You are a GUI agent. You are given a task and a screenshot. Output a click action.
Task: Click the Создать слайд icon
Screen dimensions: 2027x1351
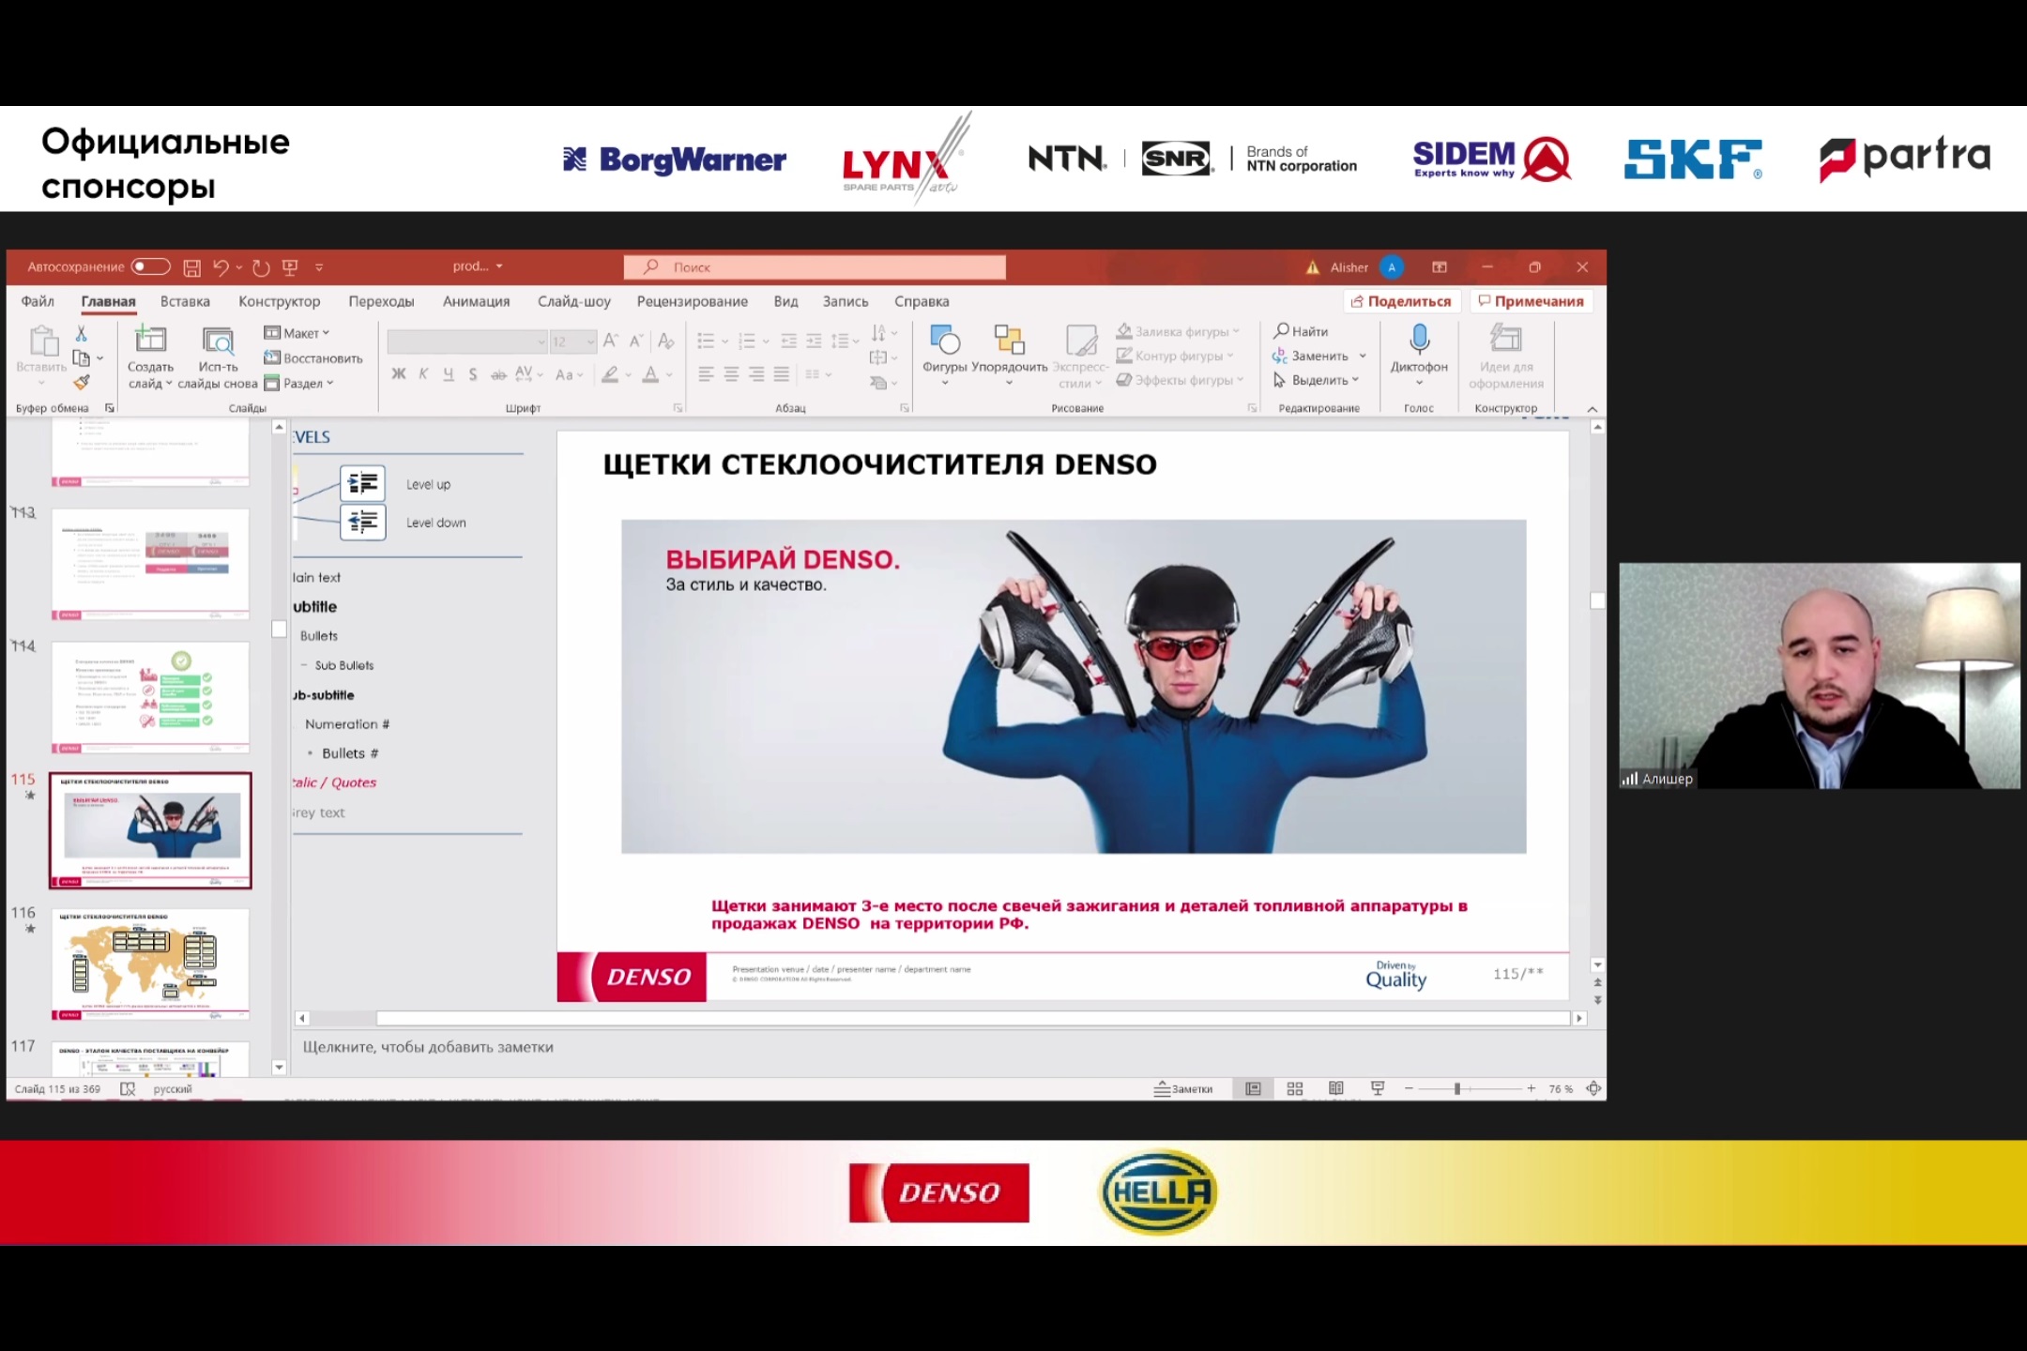tap(150, 339)
